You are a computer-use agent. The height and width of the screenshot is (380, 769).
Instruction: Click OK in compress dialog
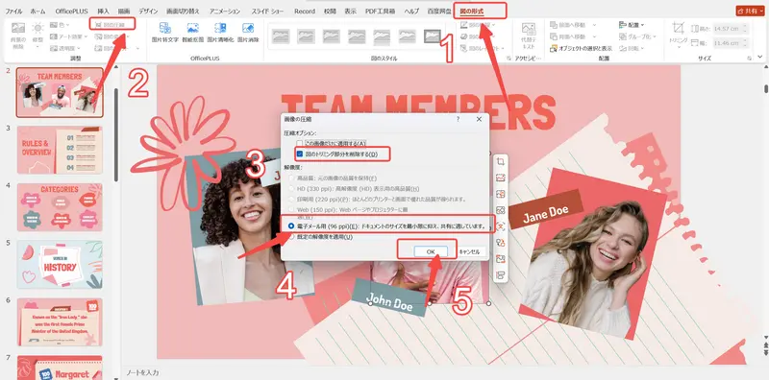pos(431,251)
